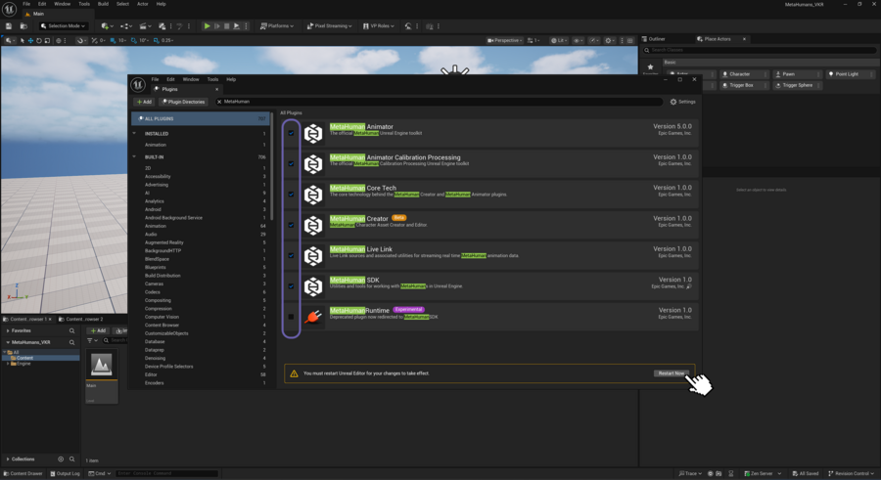Open the Pixel Streaming dropdown
Viewport: 881px width, 480px height.
(330, 25)
